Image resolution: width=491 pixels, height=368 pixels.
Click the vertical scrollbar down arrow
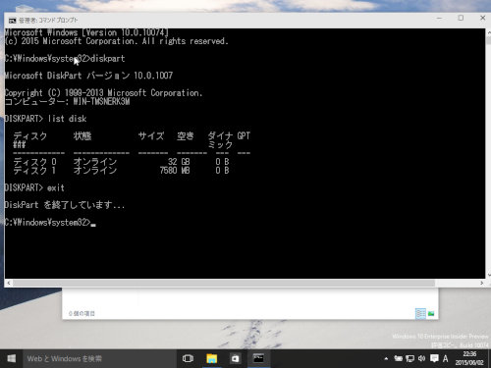point(489,275)
